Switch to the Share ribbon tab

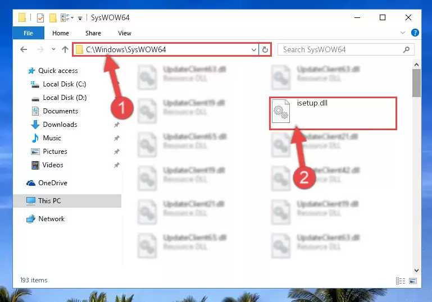tap(93, 33)
